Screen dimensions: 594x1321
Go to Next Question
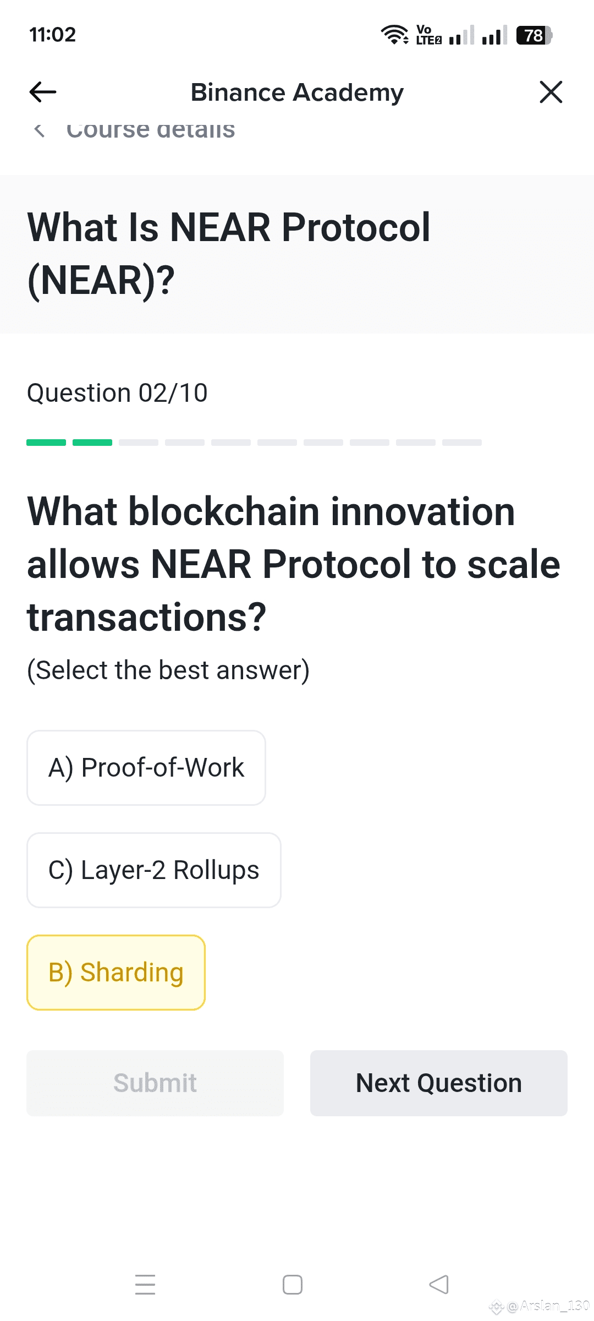pyautogui.click(x=439, y=1083)
